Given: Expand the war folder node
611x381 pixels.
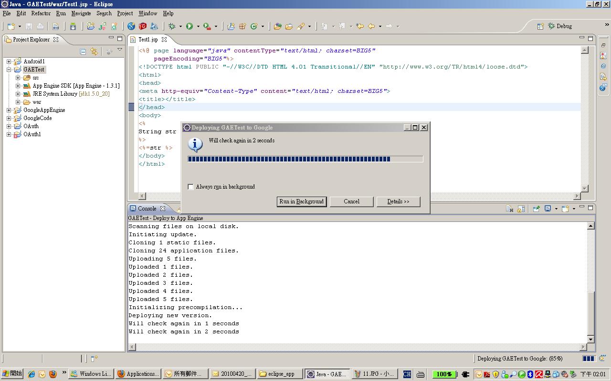Looking at the screenshot, I should tap(18, 102).
